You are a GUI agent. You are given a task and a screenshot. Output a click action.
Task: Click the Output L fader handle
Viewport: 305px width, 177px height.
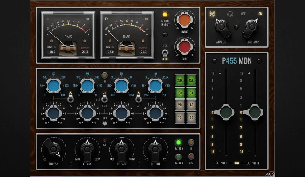(224, 112)
